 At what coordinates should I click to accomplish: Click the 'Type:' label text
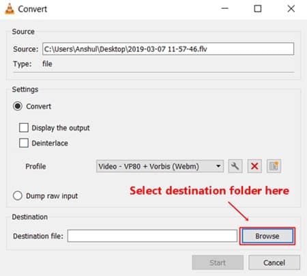point(23,64)
